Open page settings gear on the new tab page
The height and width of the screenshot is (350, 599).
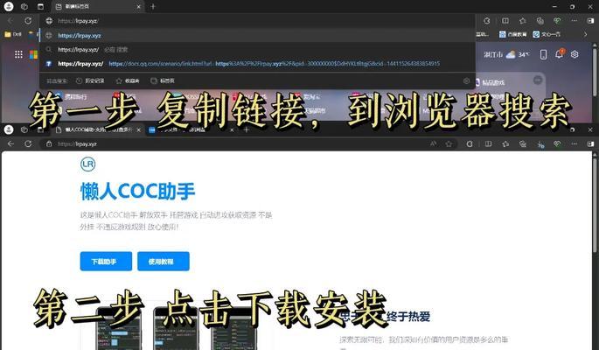pos(575,54)
